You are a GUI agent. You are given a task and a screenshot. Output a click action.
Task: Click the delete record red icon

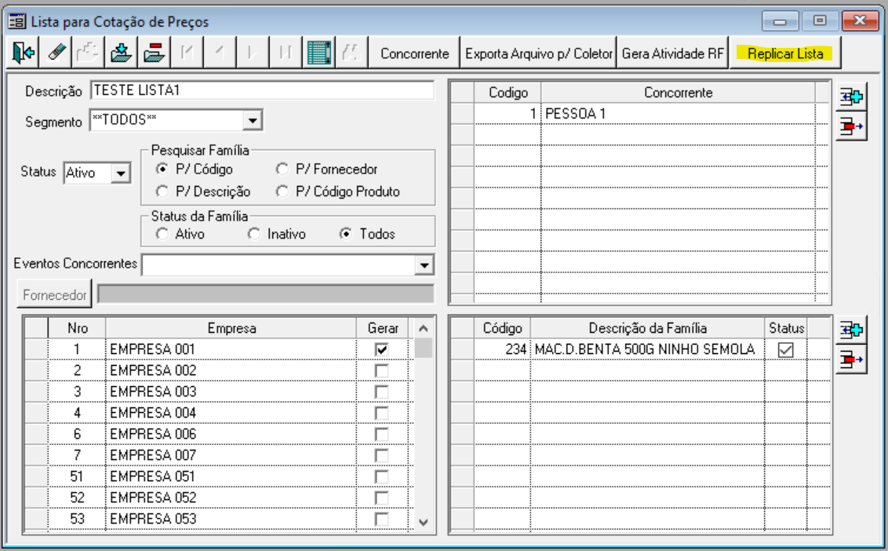coord(154,53)
